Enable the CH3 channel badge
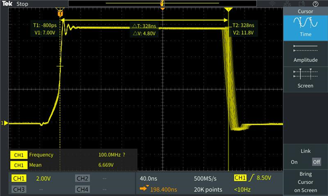The height and width of the screenshot is (196, 328). point(18,189)
